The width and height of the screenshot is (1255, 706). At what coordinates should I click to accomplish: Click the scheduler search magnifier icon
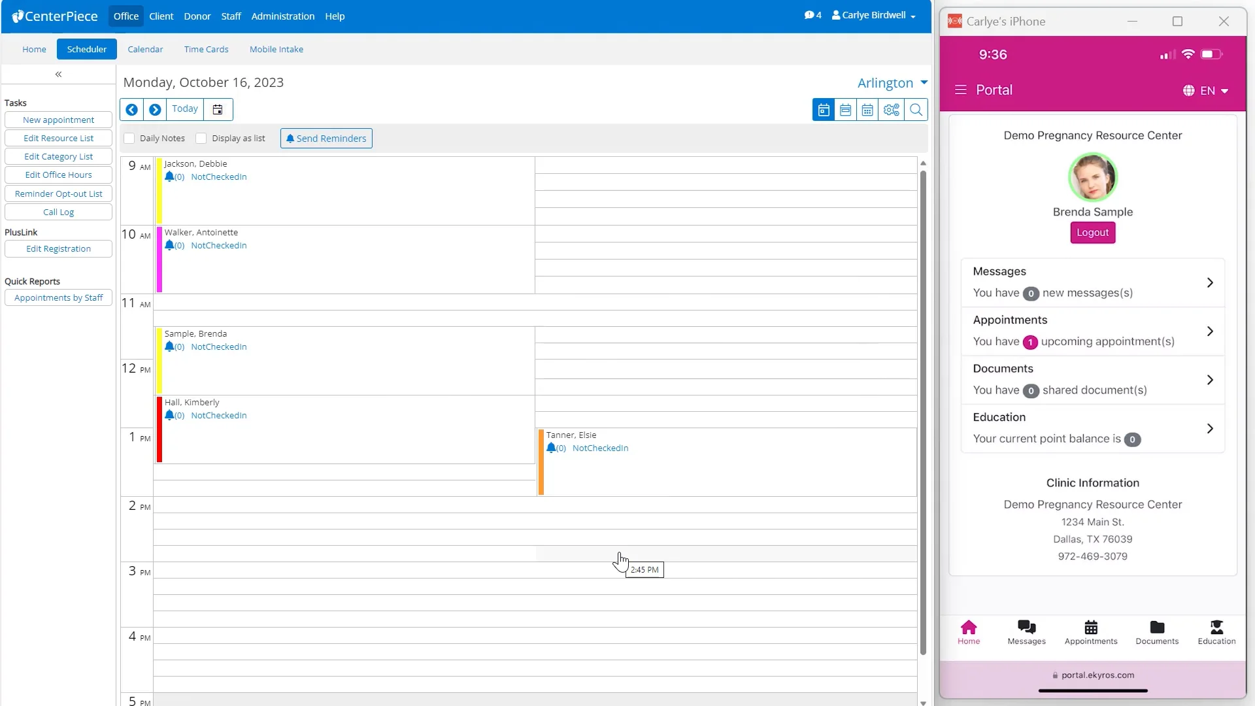click(x=916, y=110)
